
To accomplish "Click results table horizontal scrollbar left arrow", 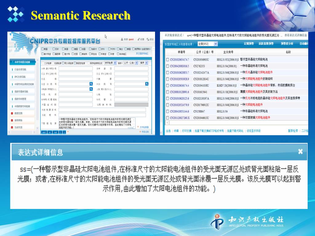I will pyautogui.click(x=167, y=122).
